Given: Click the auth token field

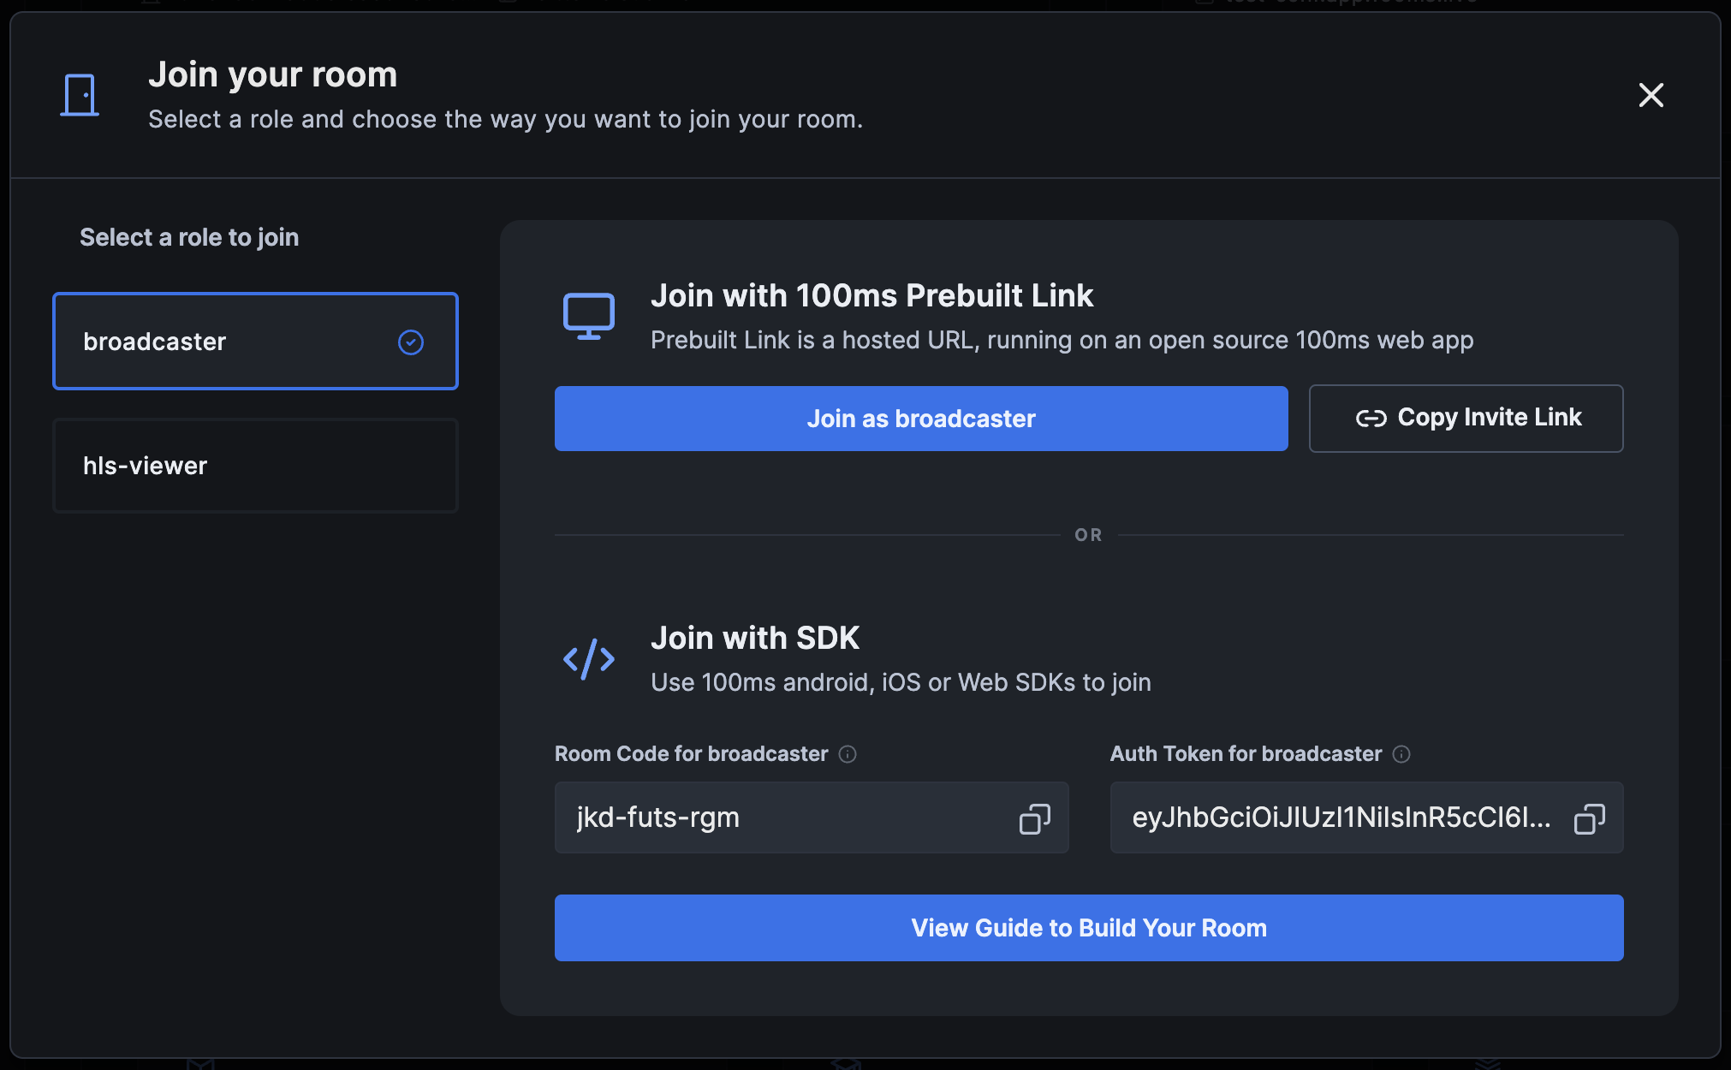Looking at the screenshot, I should pos(1366,817).
